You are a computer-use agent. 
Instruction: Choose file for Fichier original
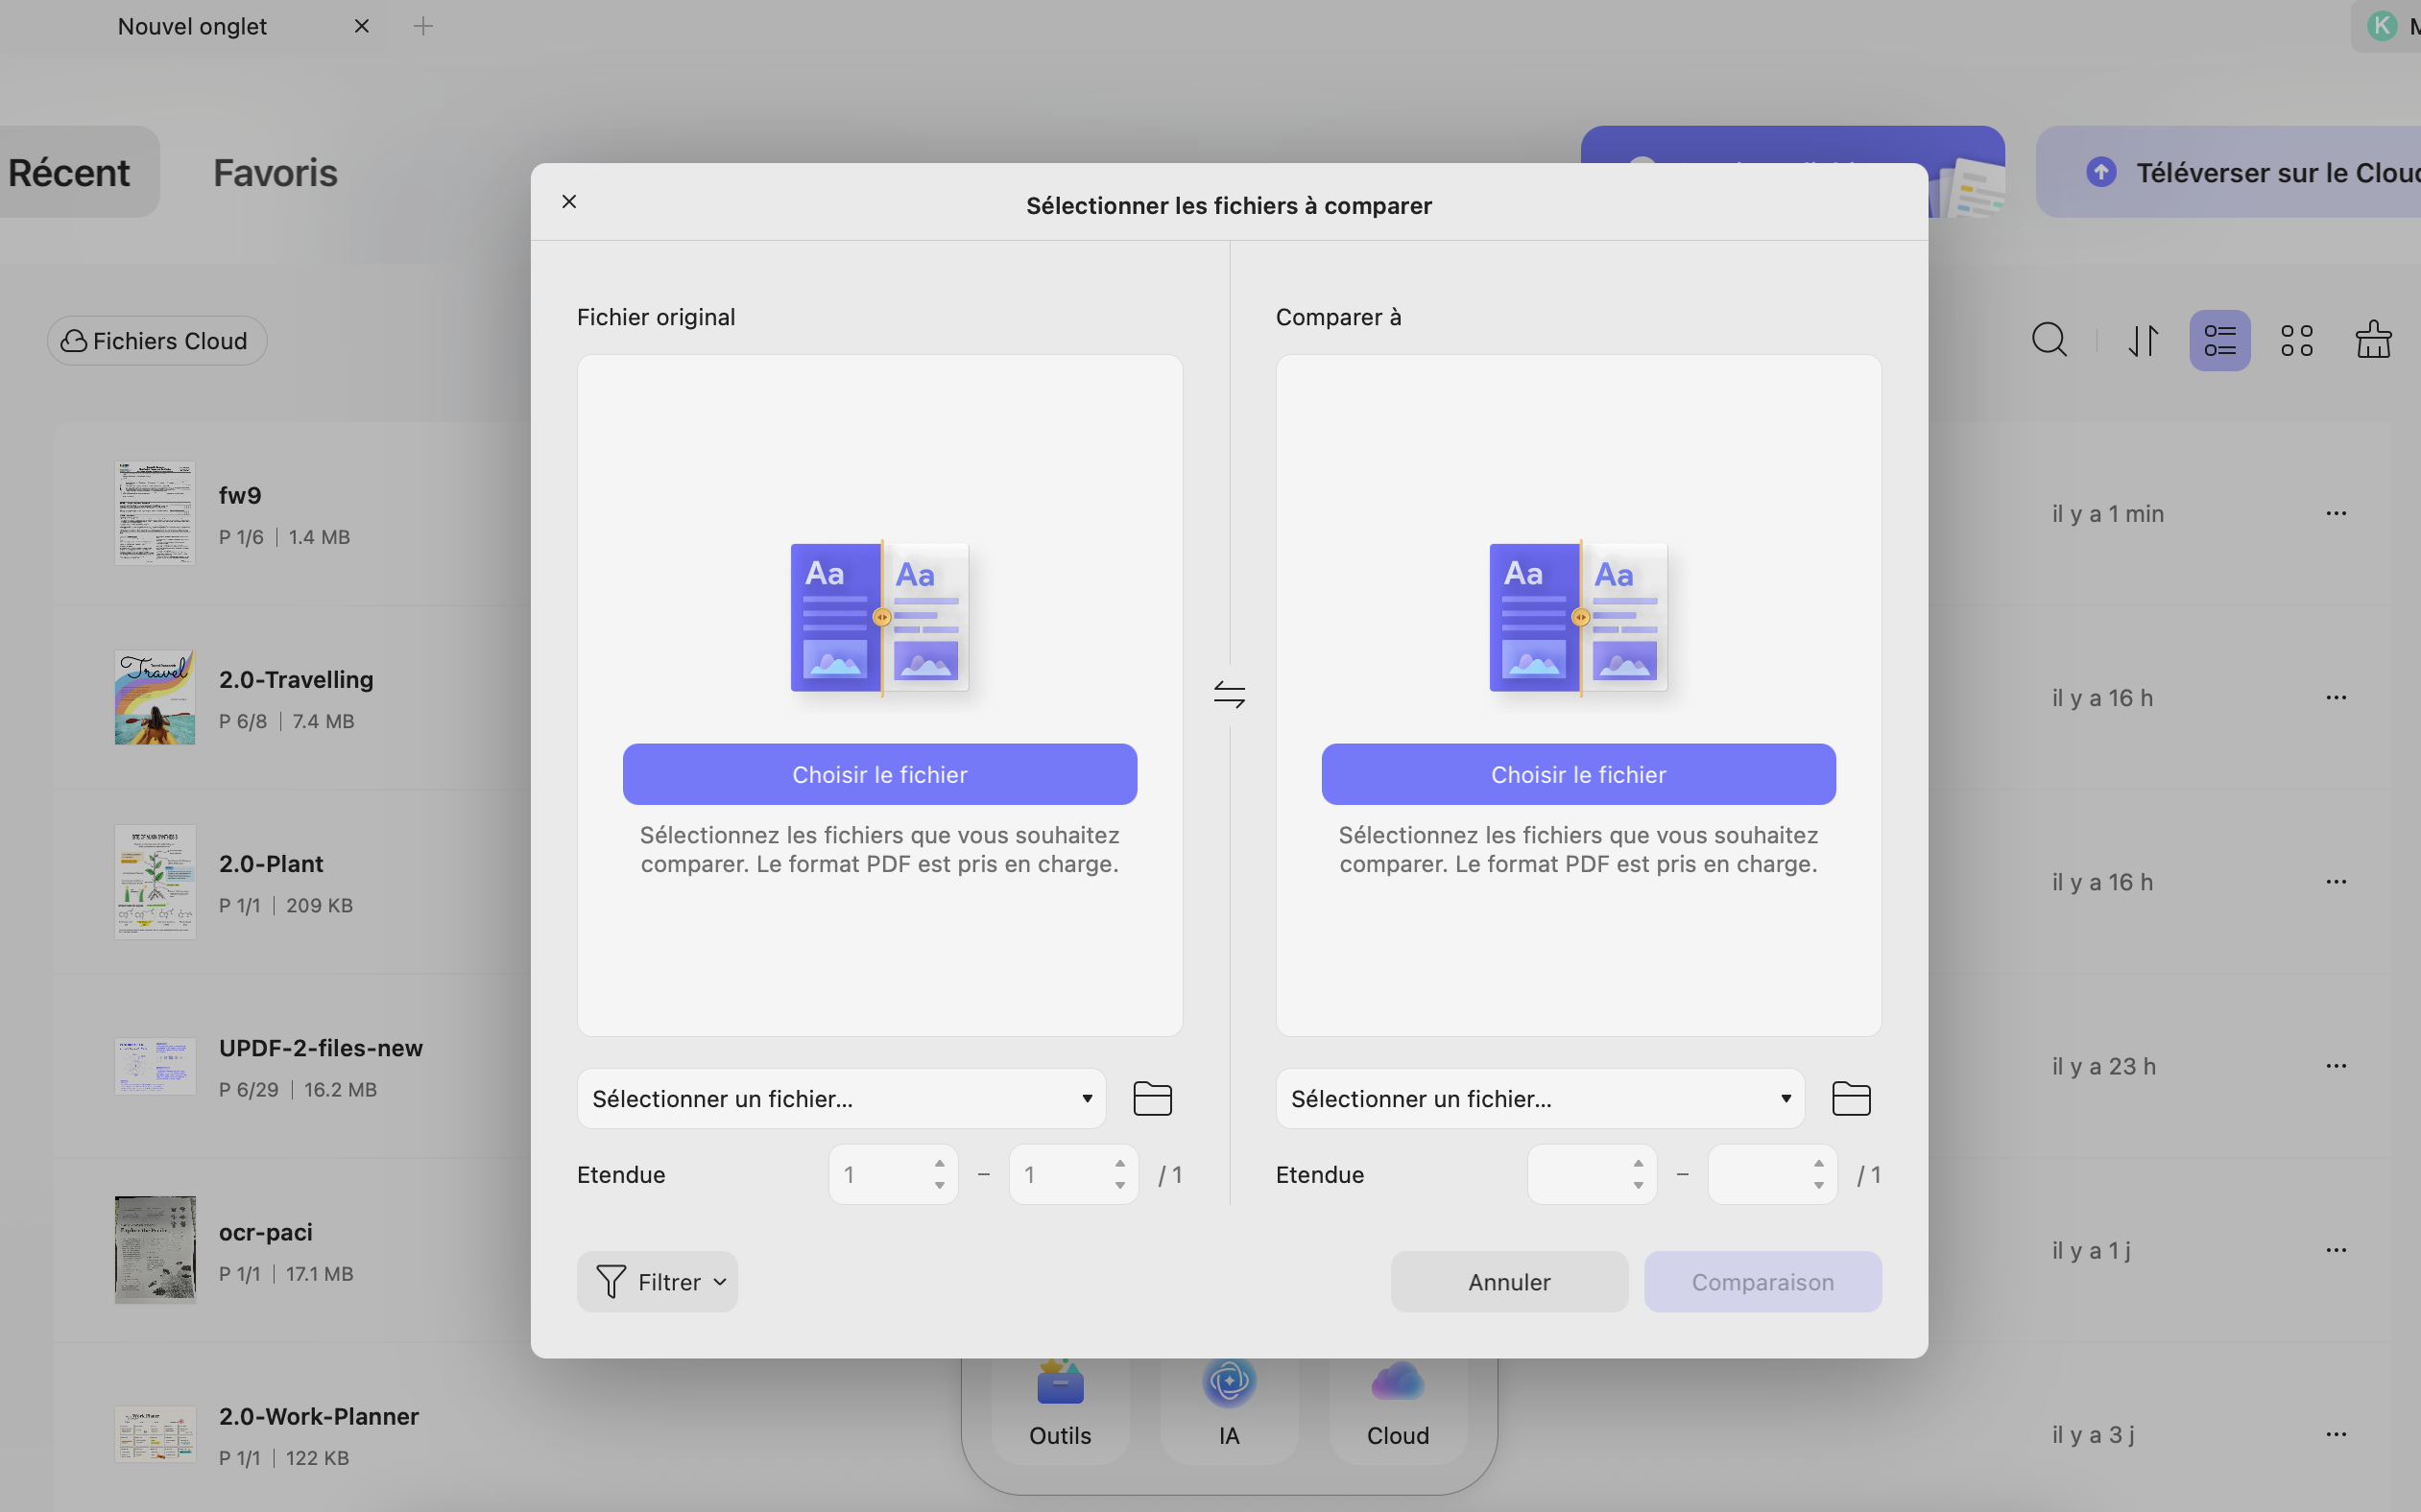[x=879, y=774]
